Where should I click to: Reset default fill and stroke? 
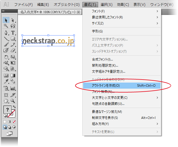pos(5,116)
